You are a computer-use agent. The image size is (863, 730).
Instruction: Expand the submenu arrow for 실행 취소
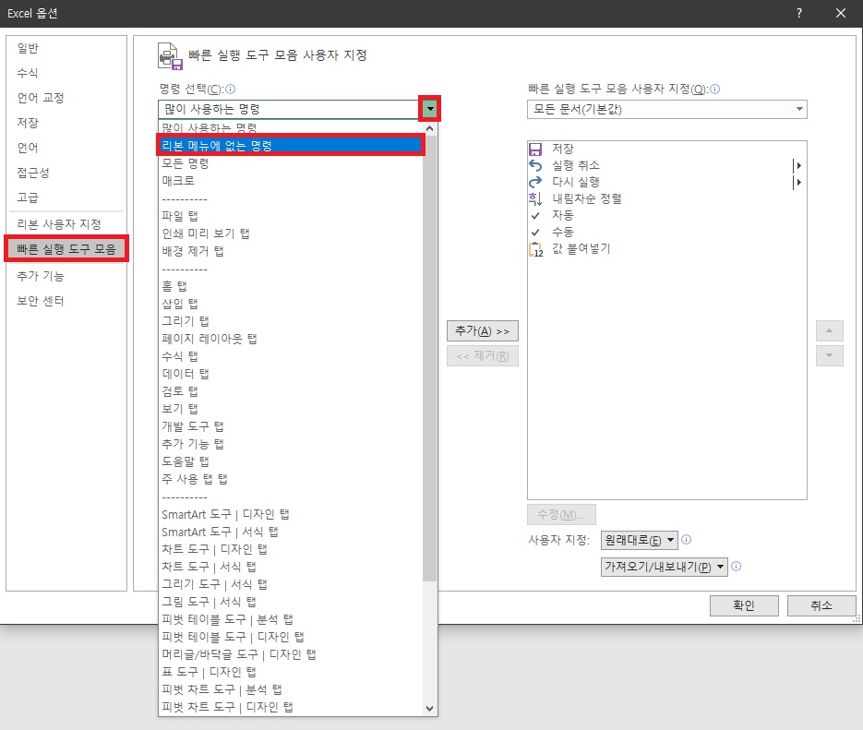[x=797, y=165]
